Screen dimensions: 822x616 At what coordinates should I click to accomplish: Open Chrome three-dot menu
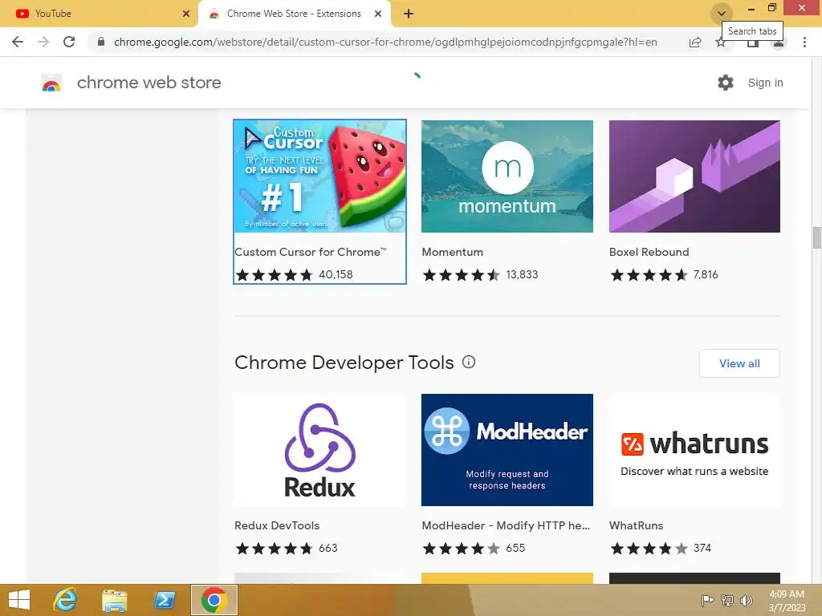[x=804, y=42]
